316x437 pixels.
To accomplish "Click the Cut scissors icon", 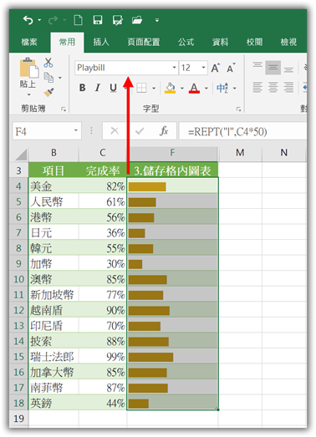I will (48, 63).
